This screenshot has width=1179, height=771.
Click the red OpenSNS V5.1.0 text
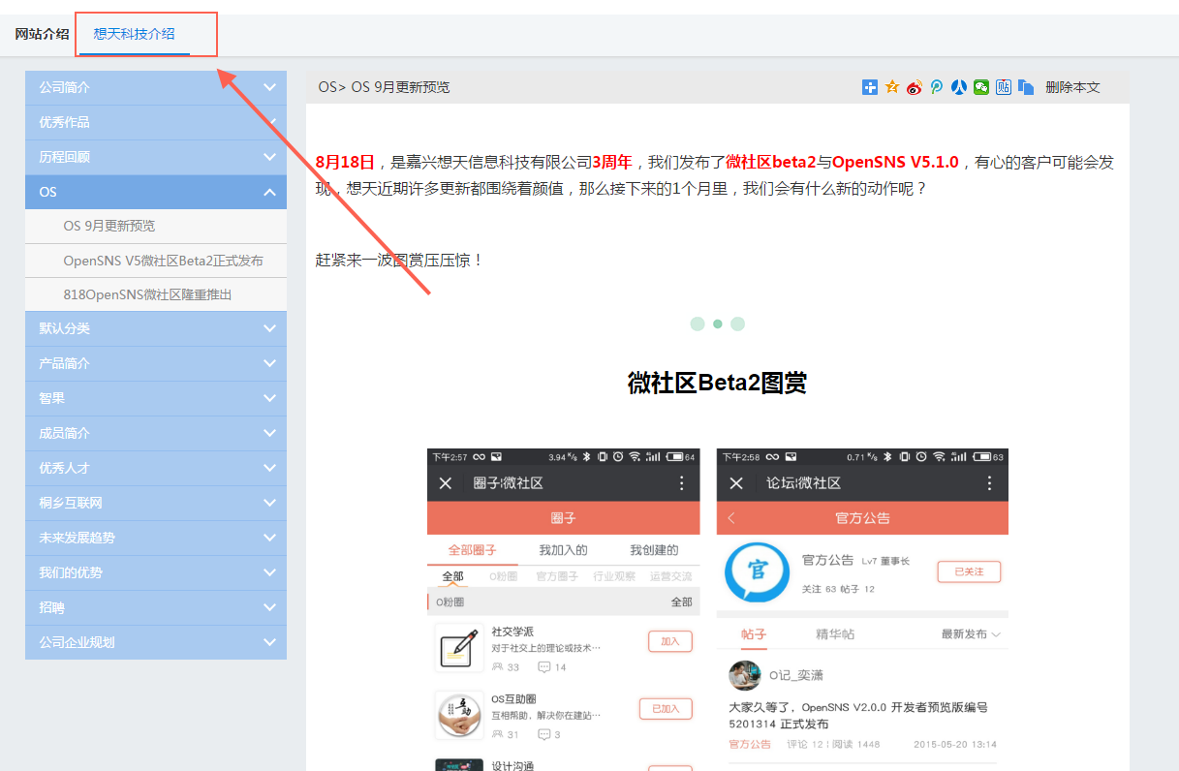coord(895,162)
